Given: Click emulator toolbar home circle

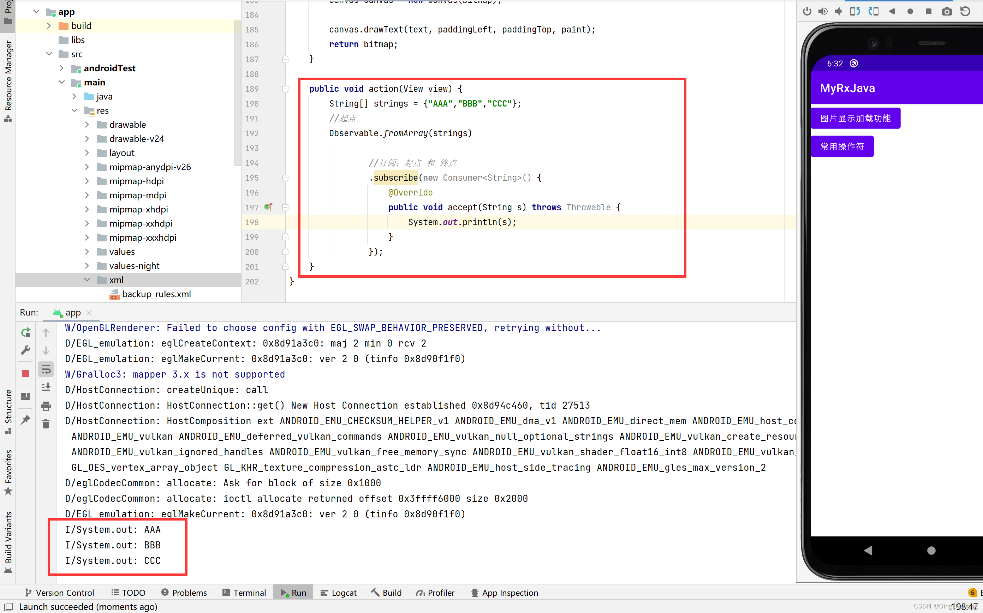Looking at the screenshot, I should [910, 11].
